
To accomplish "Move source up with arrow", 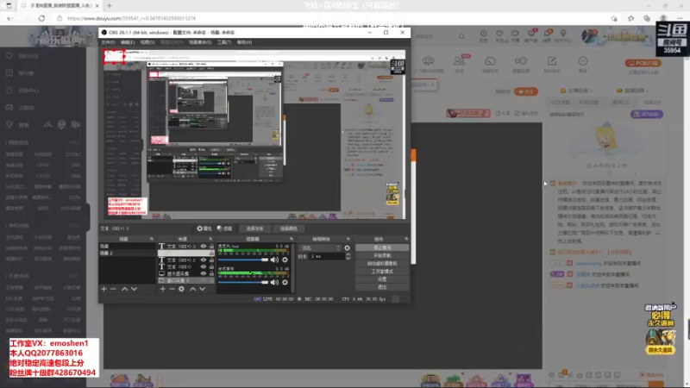I will [x=192, y=289].
